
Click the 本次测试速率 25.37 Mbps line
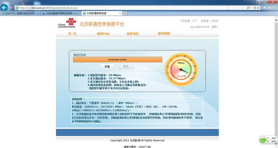(107, 78)
